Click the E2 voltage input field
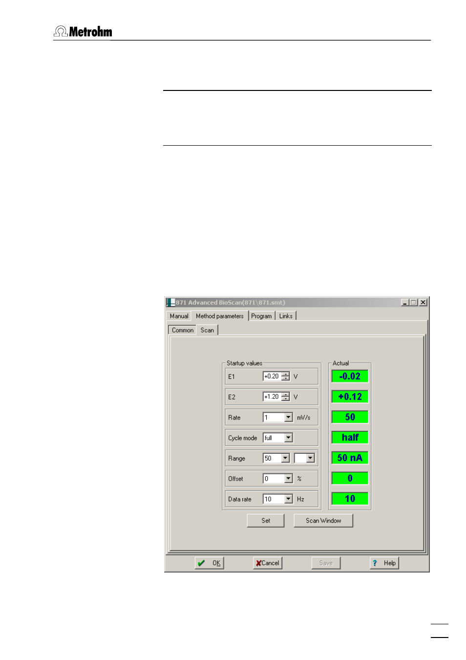This screenshot has width=466, height=660. pos(272,397)
